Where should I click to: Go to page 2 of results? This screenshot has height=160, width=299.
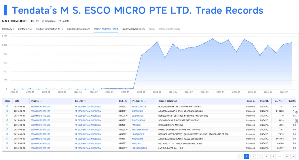pos(253,156)
